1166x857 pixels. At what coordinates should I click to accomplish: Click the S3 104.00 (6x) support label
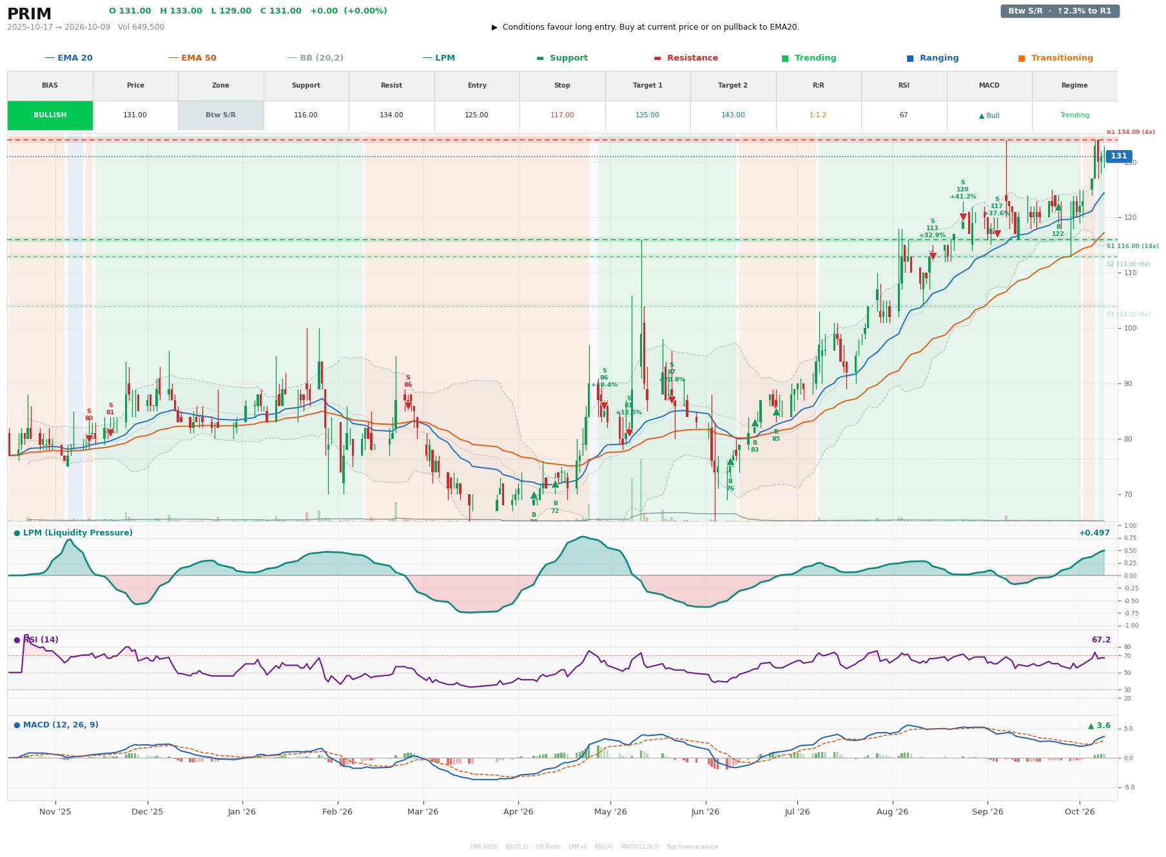pos(1128,314)
